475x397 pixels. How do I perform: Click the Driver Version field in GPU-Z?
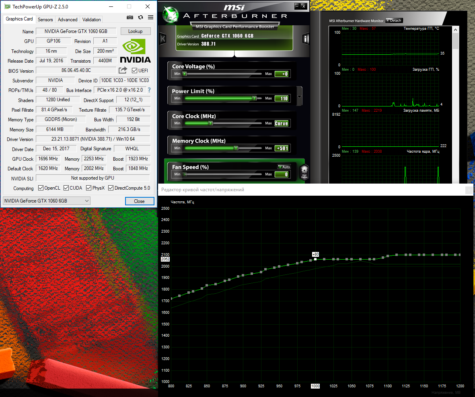tap(93, 139)
